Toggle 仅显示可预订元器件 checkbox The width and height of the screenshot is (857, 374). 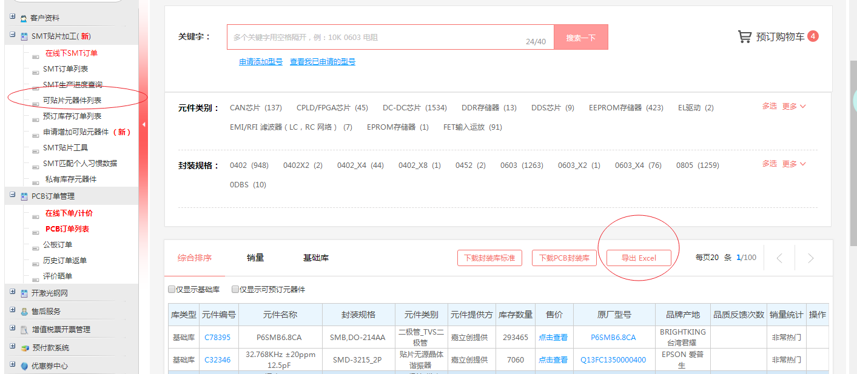click(x=235, y=290)
